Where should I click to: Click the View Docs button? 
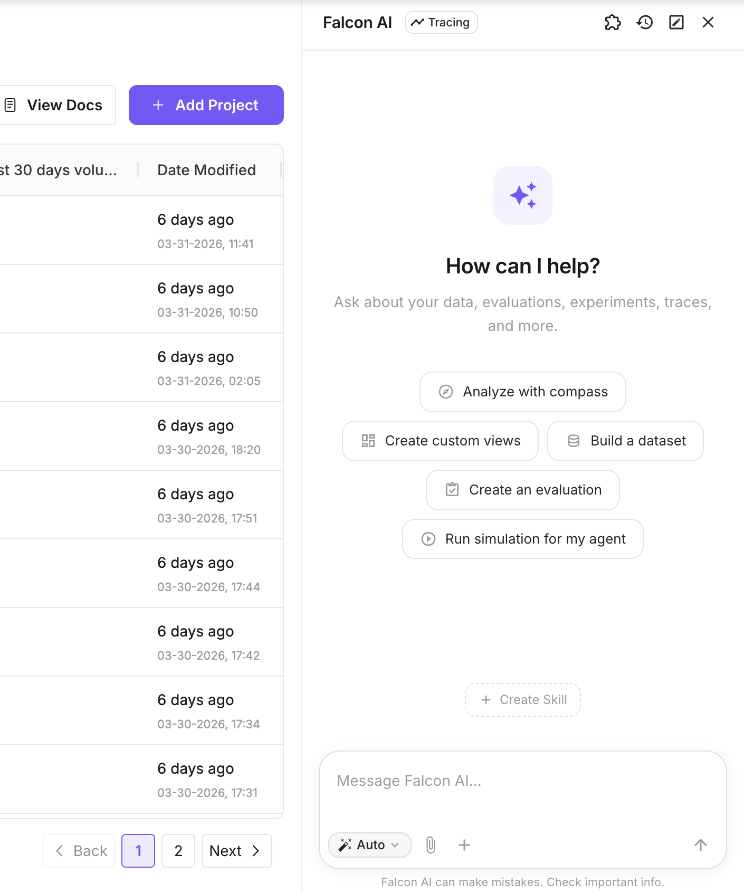click(x=57, y=105)
